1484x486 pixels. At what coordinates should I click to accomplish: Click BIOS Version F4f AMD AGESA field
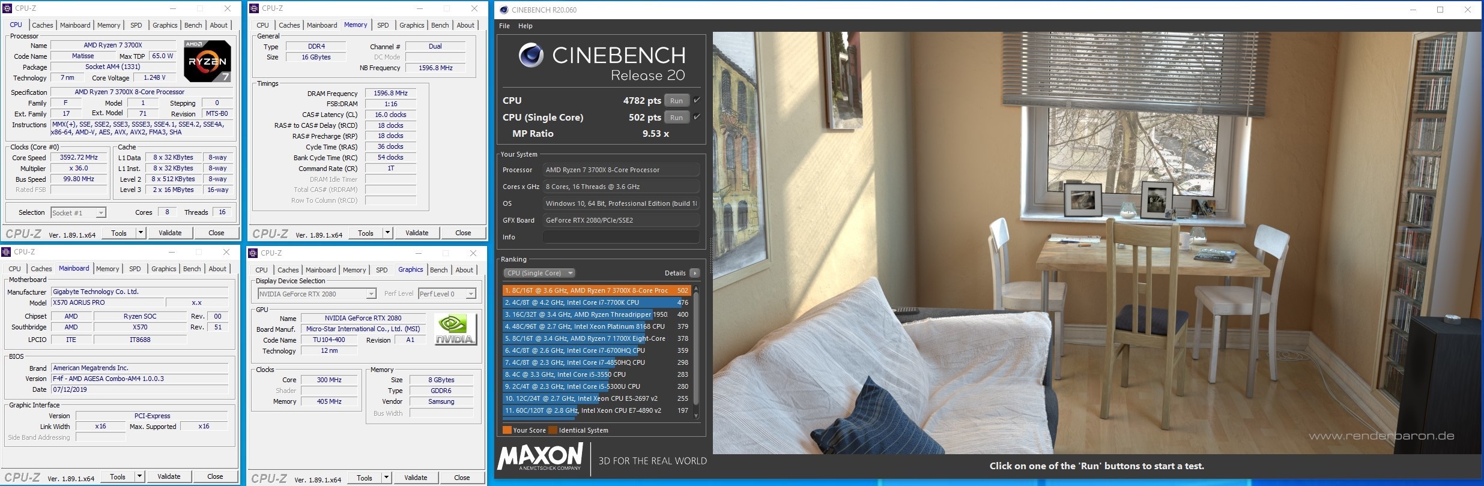click(139, 379)
